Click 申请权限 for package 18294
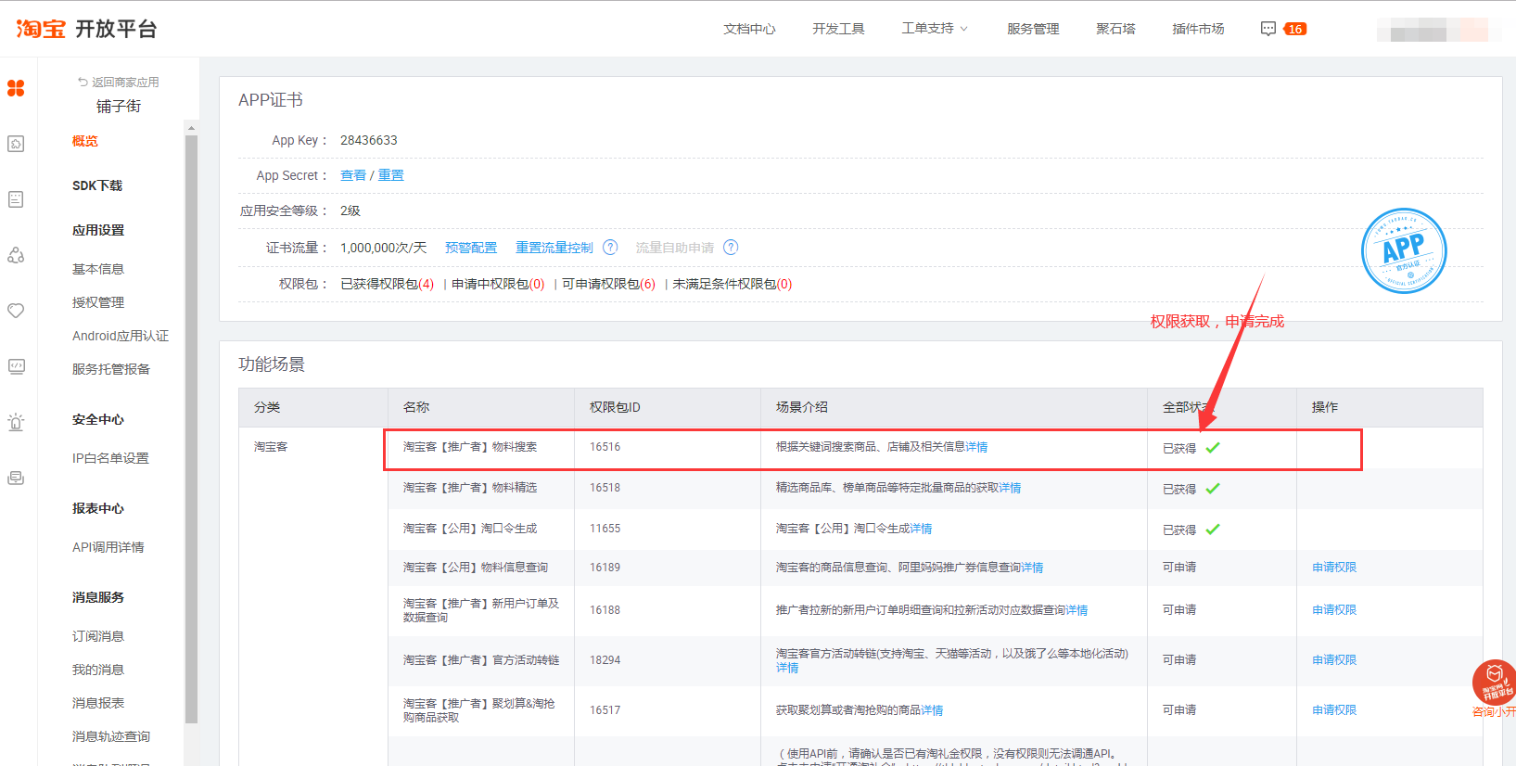The image size is (1516, 766). point(1334,660)
